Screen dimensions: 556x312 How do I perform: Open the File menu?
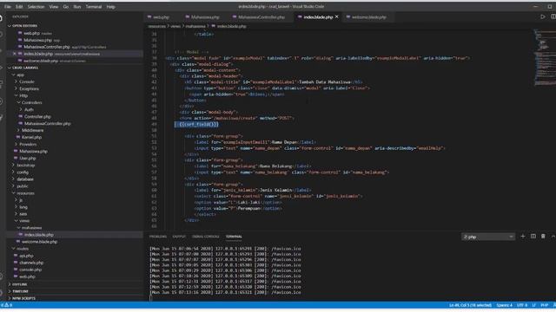[x=8, y=7]
